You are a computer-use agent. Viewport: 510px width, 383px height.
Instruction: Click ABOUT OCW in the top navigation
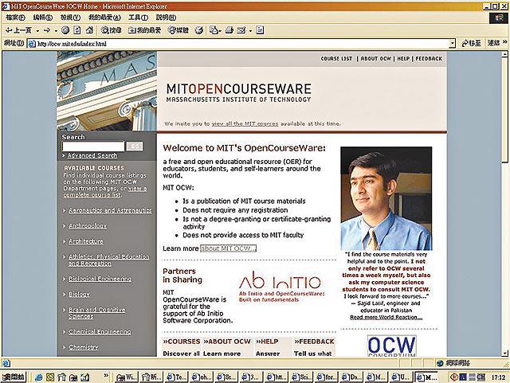[x=375, y=59]
